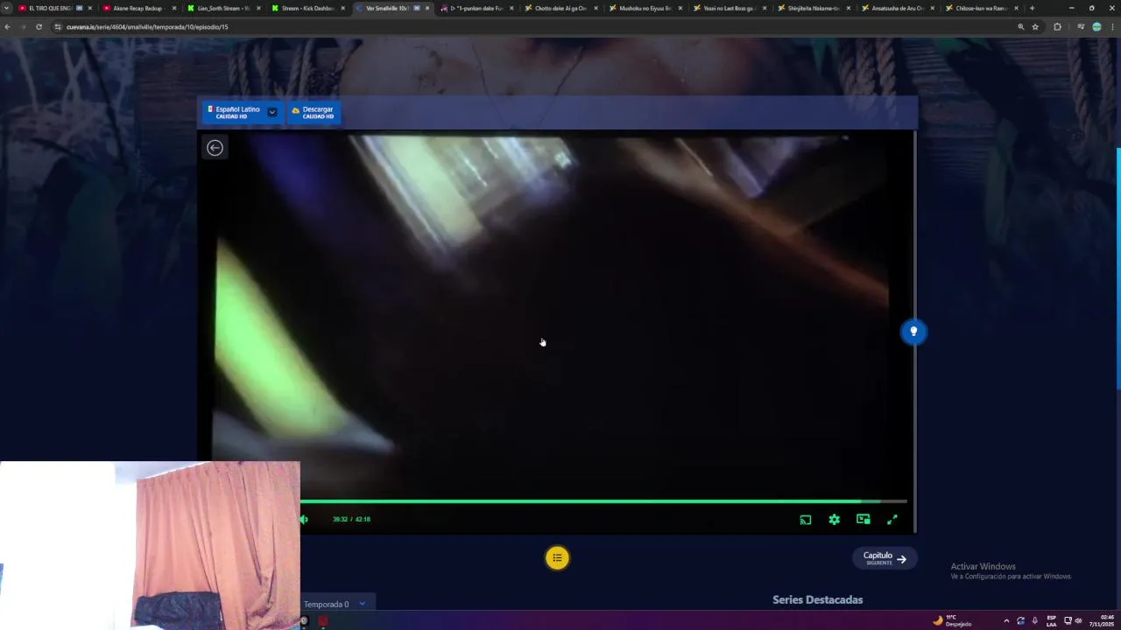Open the yellow episode list button

[557, 557]
